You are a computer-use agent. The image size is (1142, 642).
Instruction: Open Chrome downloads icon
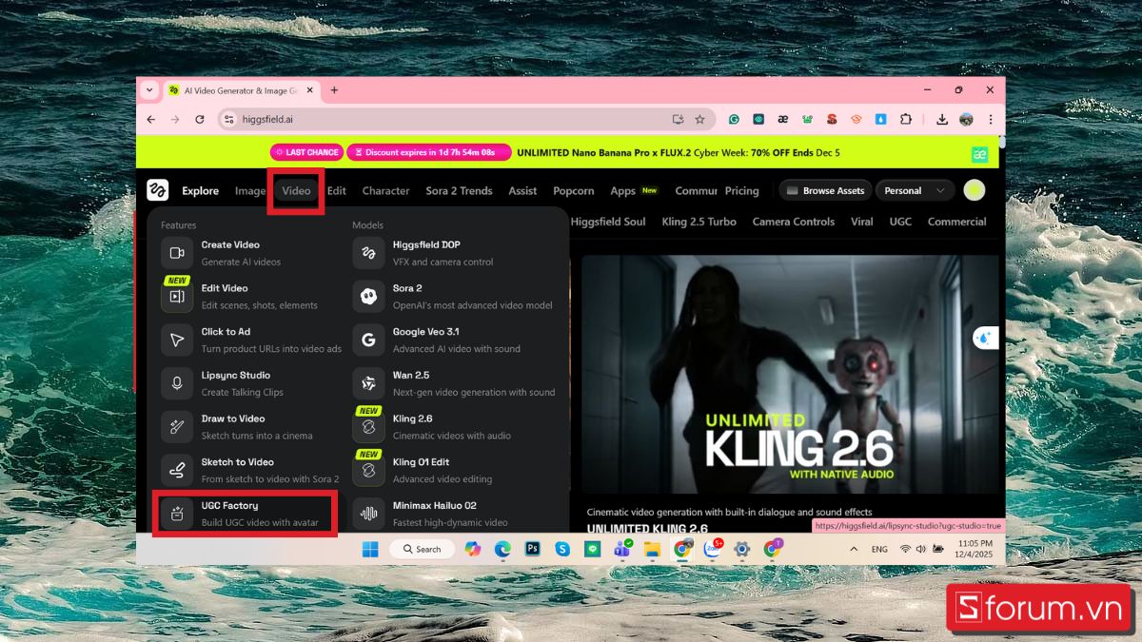point(942,119)
